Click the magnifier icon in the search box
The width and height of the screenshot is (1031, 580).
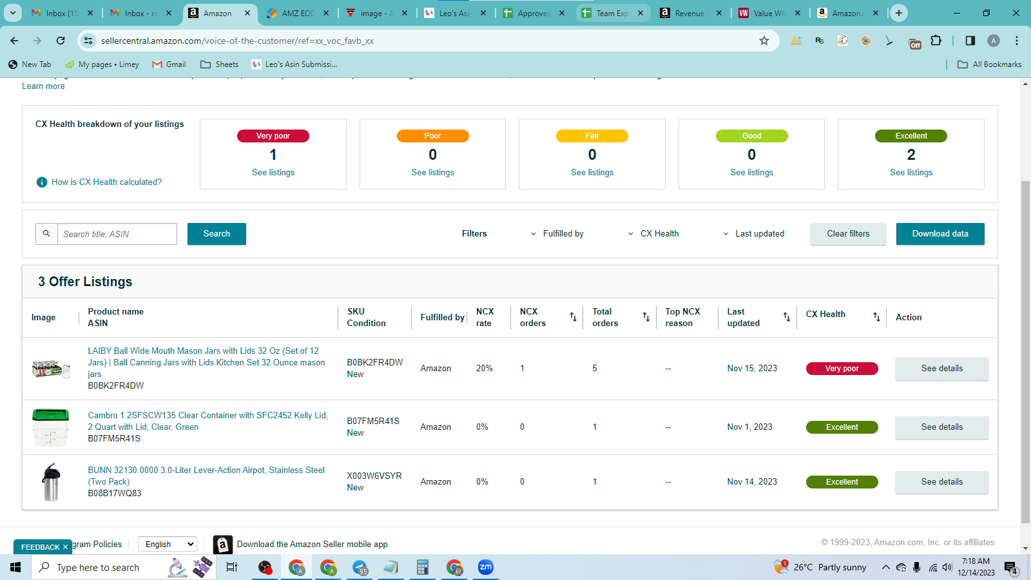click(x=46, y=233)
